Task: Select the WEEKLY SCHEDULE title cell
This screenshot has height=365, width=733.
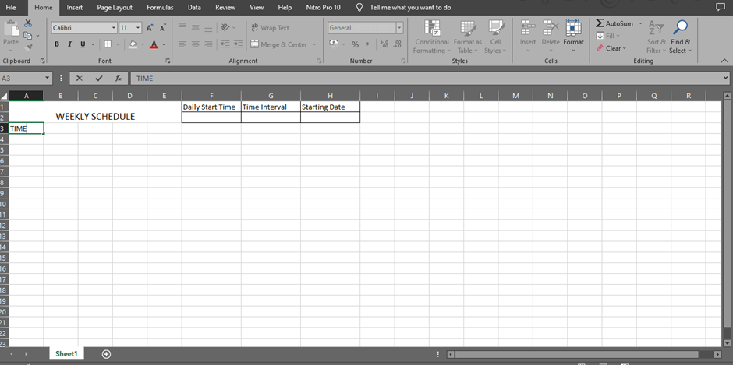Action: tap(95, 112)
